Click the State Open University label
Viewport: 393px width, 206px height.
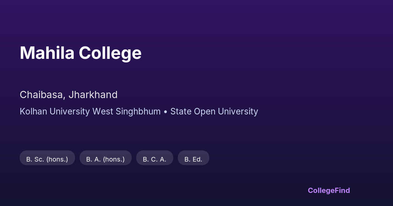click(x=214, y=112)
